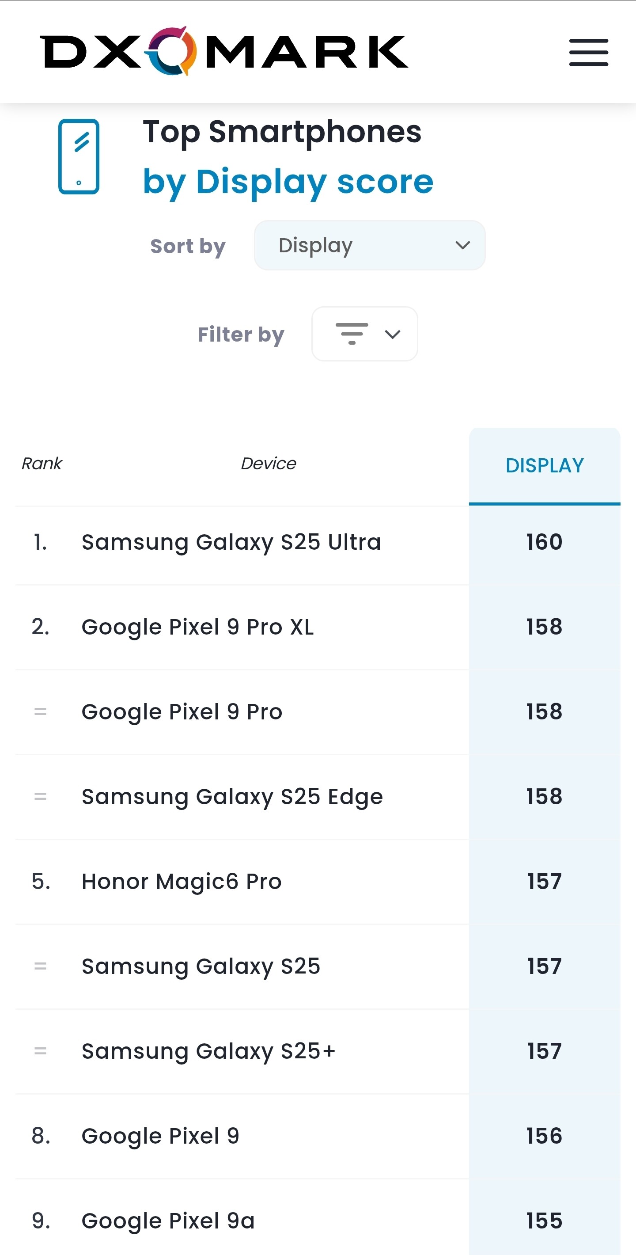The image size is (636, 1255).
Task: Open the Sort by Display dropdown
Action: coord(369,245)
